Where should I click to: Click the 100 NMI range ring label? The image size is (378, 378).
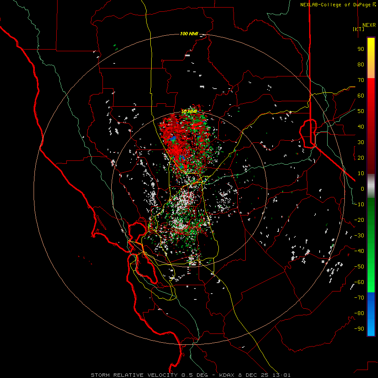189,34
